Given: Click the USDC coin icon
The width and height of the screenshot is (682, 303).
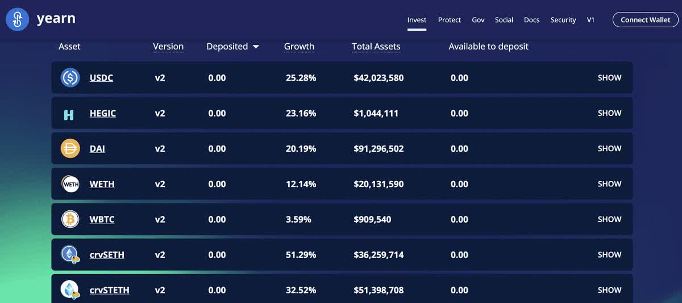Looking at the screenshot, I should coord(70,77).
